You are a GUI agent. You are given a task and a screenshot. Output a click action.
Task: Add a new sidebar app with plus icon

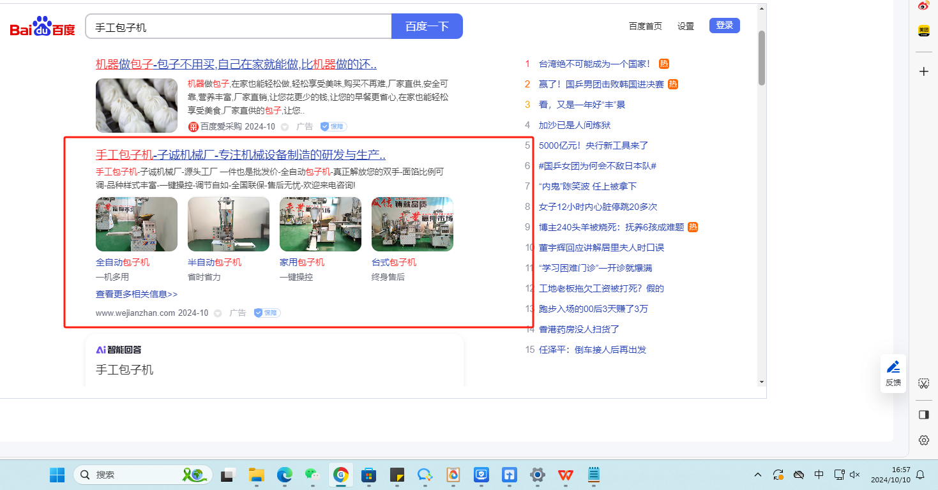pyautogui.click(x=923, y=71)
